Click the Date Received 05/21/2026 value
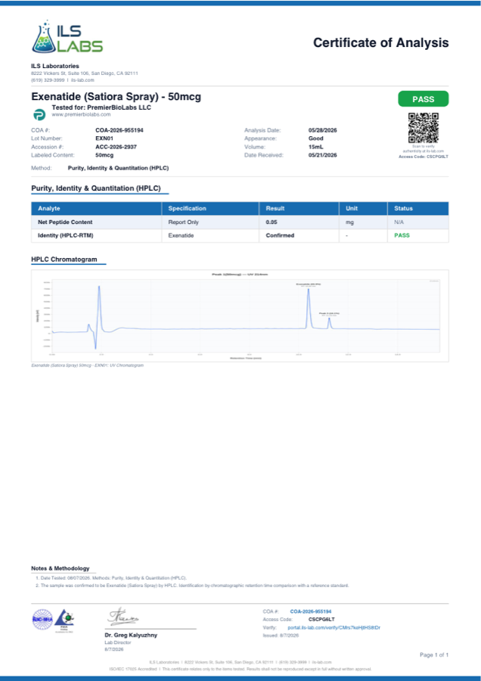Image resolution: width=481 pixels, height=681 pixels. click(322, 155)
